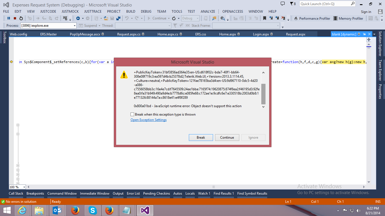Viewport: 385px width, 216px height.
Task: Open the Navigate Backward history dropdown arrow
Action: point(83,19)
